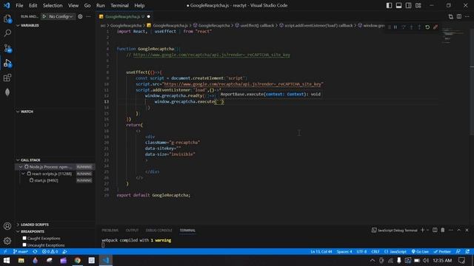Image resolution: width=474 pixels, height=266 pixels.
Task: Switch to the PROBLEMS panel tab
Action: [110, 230]
